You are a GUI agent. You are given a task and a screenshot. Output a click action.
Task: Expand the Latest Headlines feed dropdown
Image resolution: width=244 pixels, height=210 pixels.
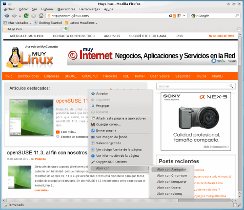[81, 23]
